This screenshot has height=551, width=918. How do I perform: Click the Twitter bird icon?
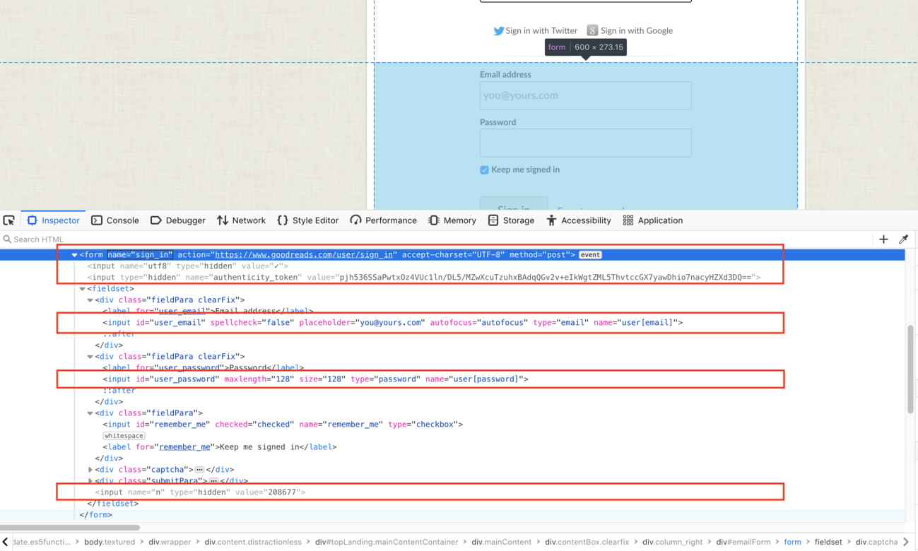499,30
